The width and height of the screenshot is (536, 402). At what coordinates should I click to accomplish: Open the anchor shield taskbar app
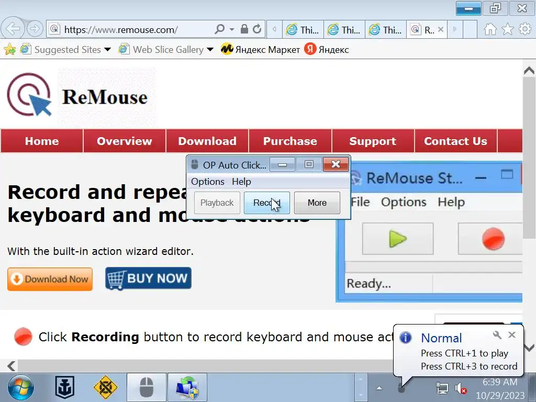pyautogui.click(x=64, y=388)
